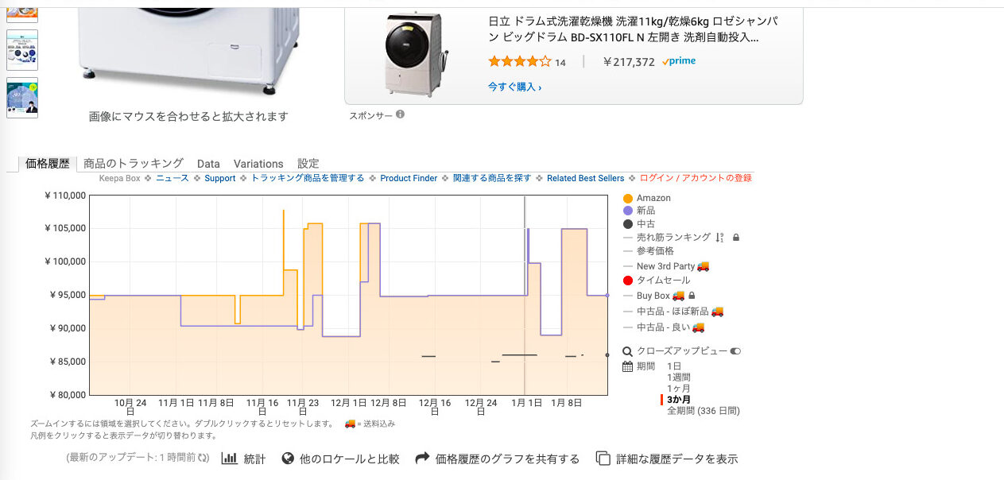Screen dimensions: 1004x480
Task: Select the 3か月 time range
Action: [678, 400]
